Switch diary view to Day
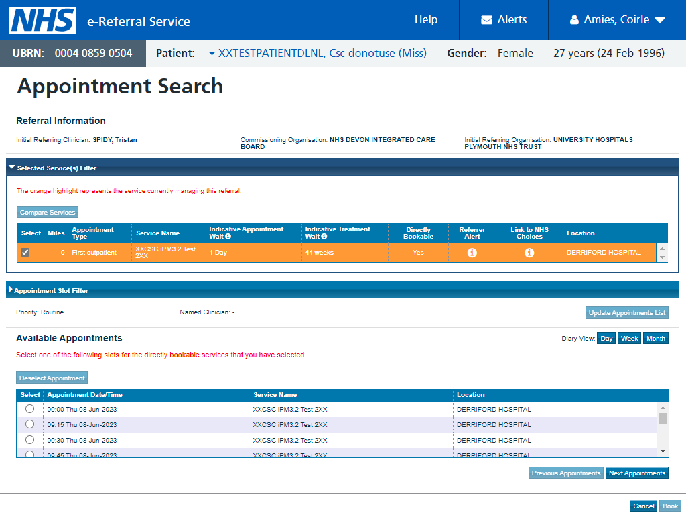The width and height of the screenshot is (686, 515). click(x=606, y=338)
